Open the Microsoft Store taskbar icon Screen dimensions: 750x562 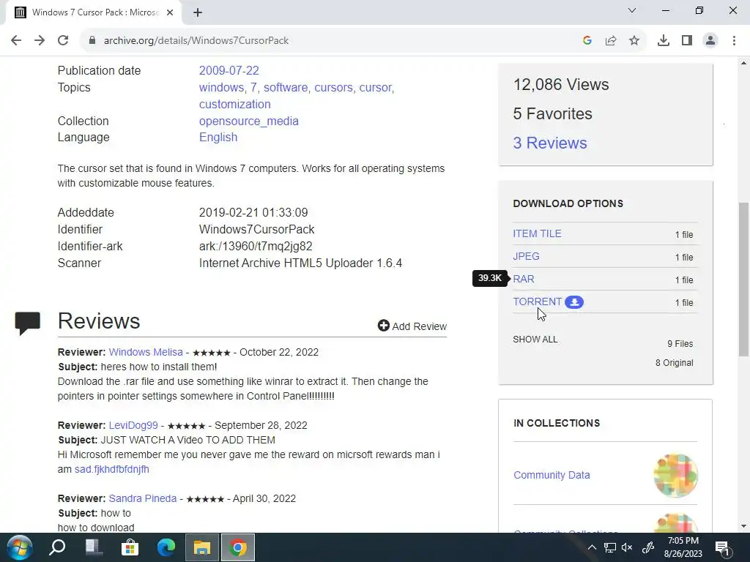(130, 547)
